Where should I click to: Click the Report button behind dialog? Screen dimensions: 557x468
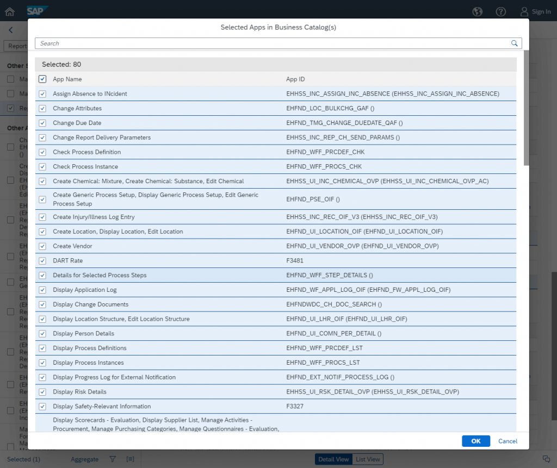click(x=16, y=46)
